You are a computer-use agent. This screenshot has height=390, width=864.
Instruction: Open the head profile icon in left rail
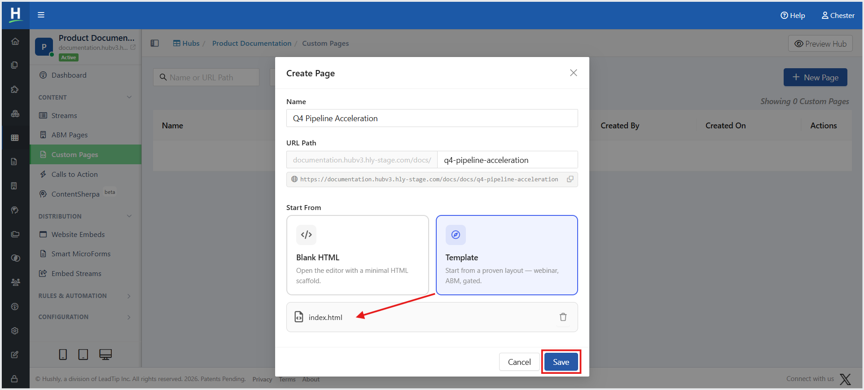tap(15, 210)
